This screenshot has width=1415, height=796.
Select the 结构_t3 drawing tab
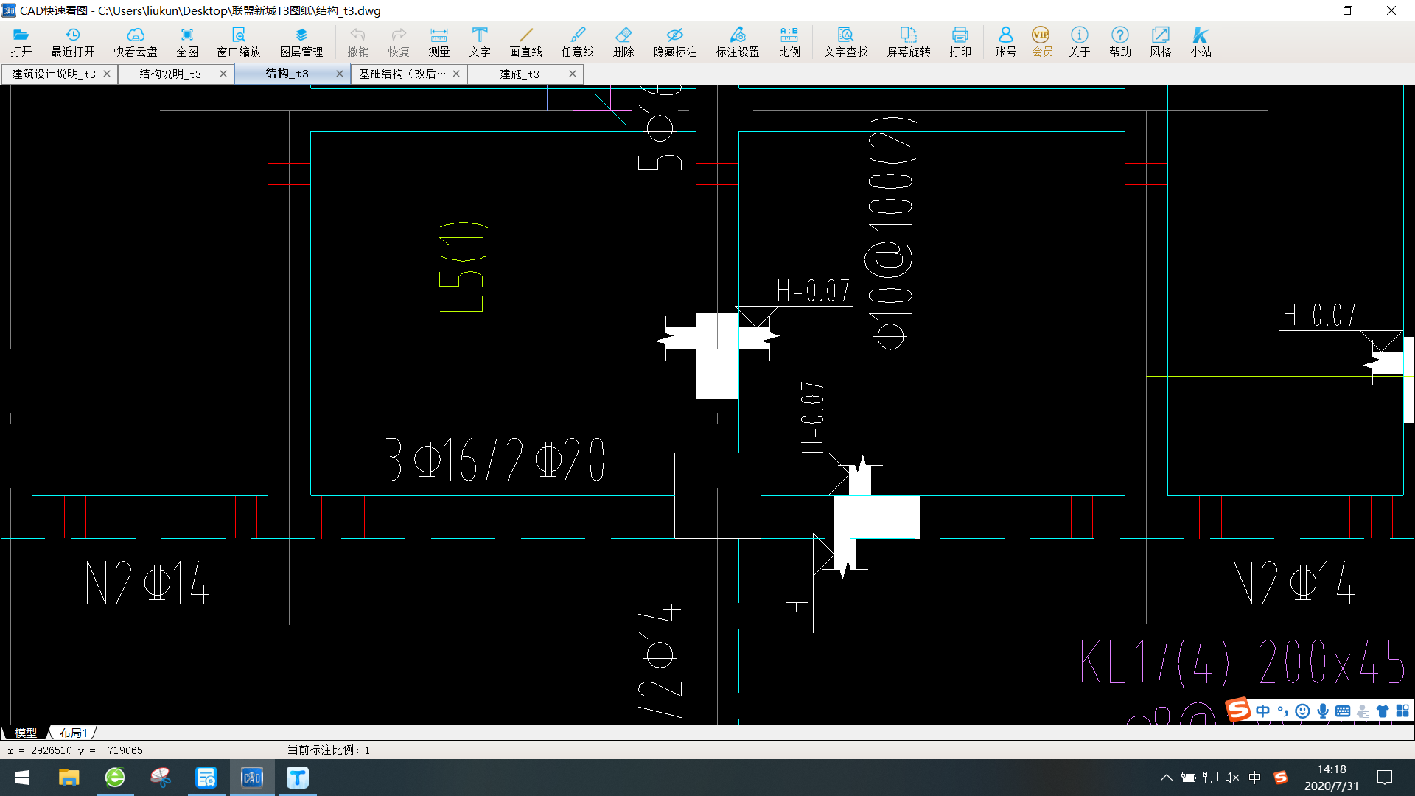coord(287,73)
